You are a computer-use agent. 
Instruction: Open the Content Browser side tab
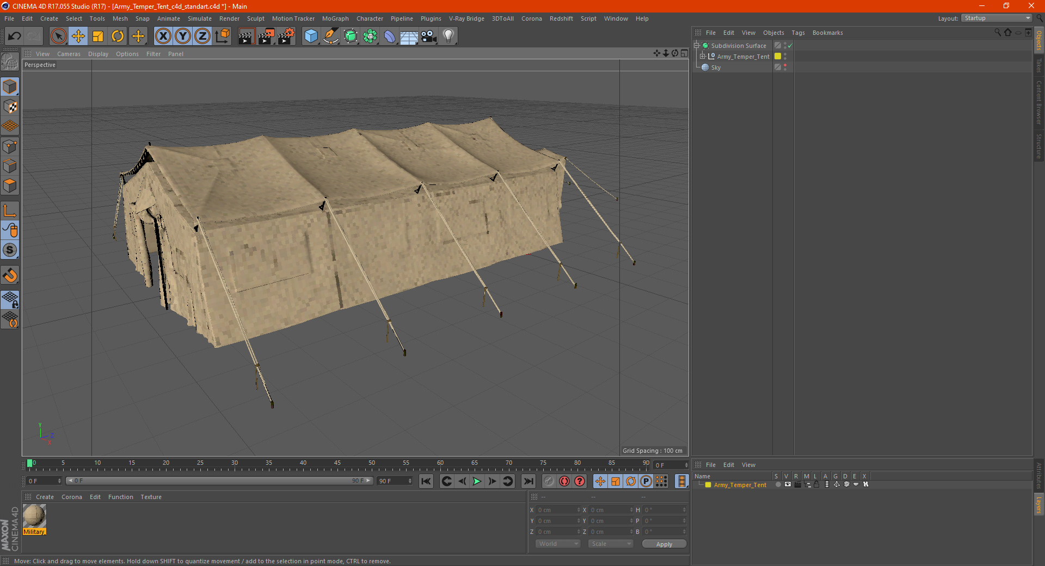[x=1039, y=102]
